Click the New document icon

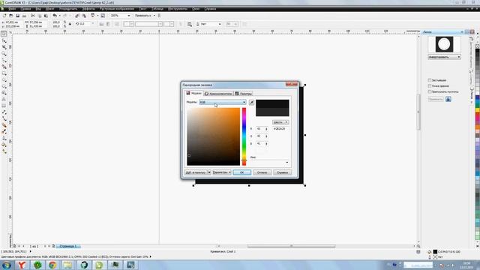tap(4, 16)
